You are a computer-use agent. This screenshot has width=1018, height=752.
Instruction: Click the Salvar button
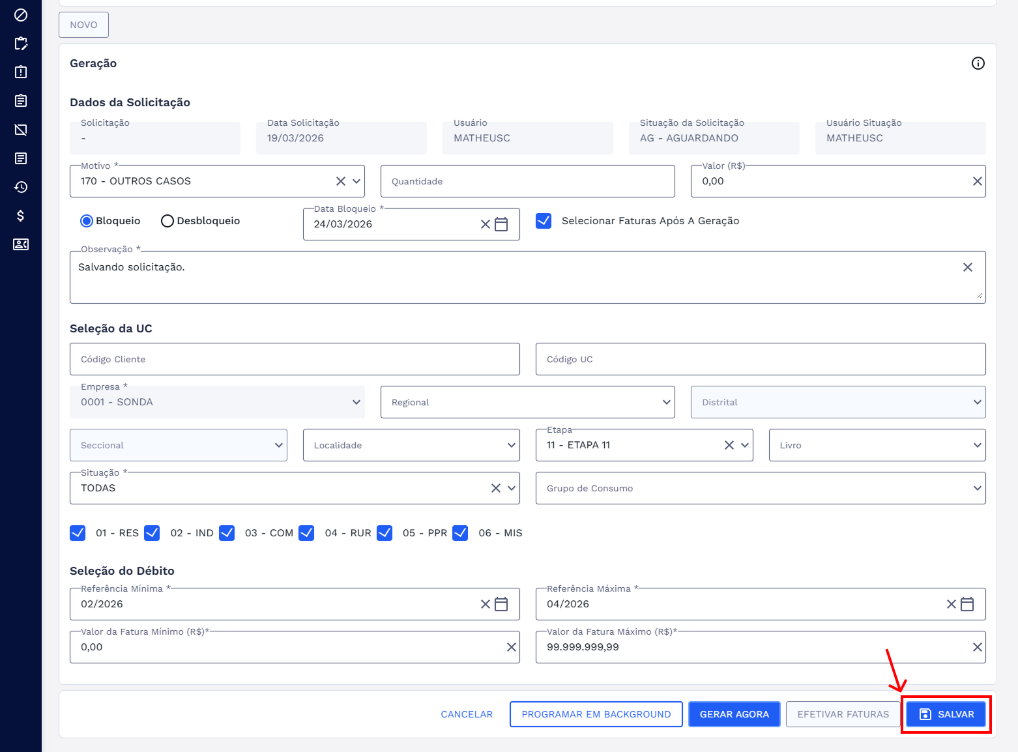click(946, 714)
